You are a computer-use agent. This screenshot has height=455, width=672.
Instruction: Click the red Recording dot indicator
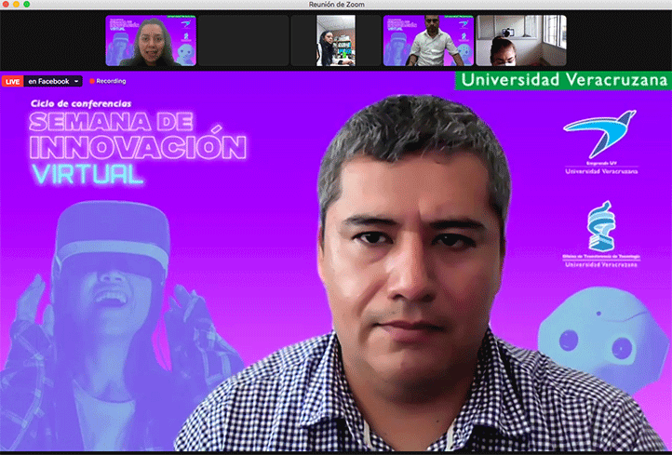(92, 81)
